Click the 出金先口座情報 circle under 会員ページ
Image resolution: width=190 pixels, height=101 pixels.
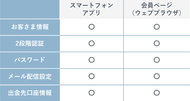(x=156, y=93)
